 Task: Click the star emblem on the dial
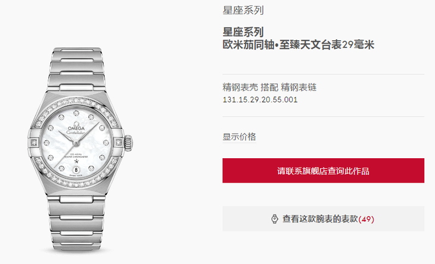pyautogui.click(x=76, y=161)
